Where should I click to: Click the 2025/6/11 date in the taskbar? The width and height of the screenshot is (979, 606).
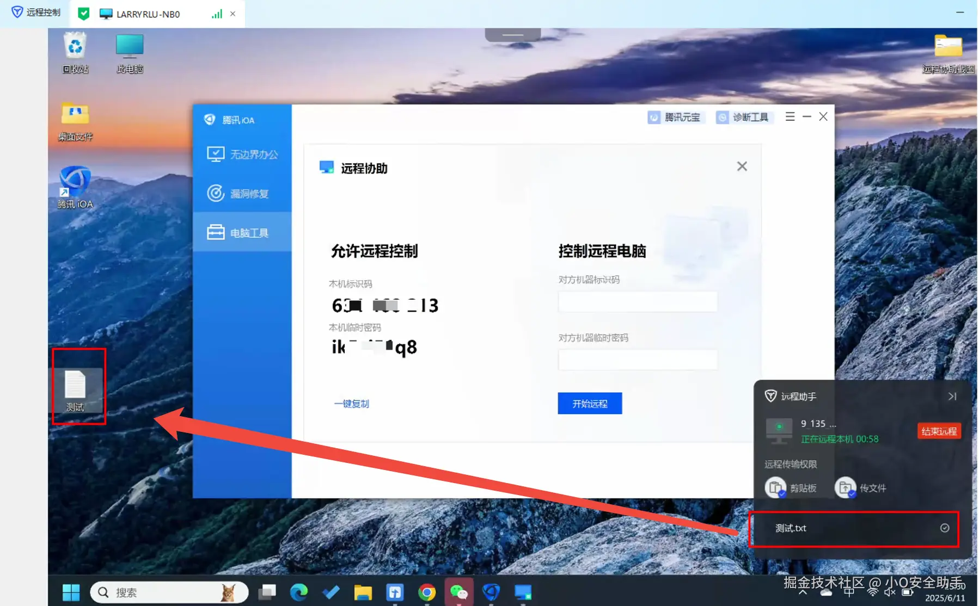click(945, 598)
